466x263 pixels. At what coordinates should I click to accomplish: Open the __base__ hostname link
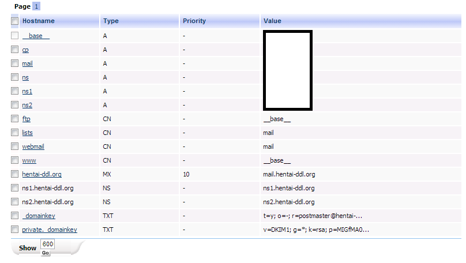36,36
